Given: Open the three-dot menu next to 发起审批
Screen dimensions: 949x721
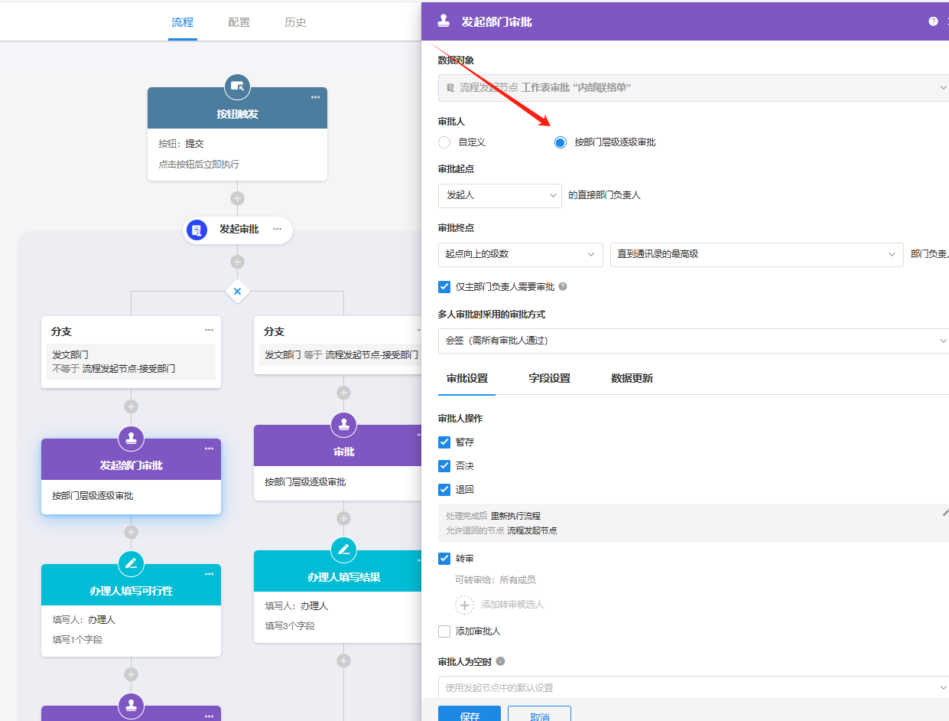Looking at the screenshot, I should (x=277, y=229).
